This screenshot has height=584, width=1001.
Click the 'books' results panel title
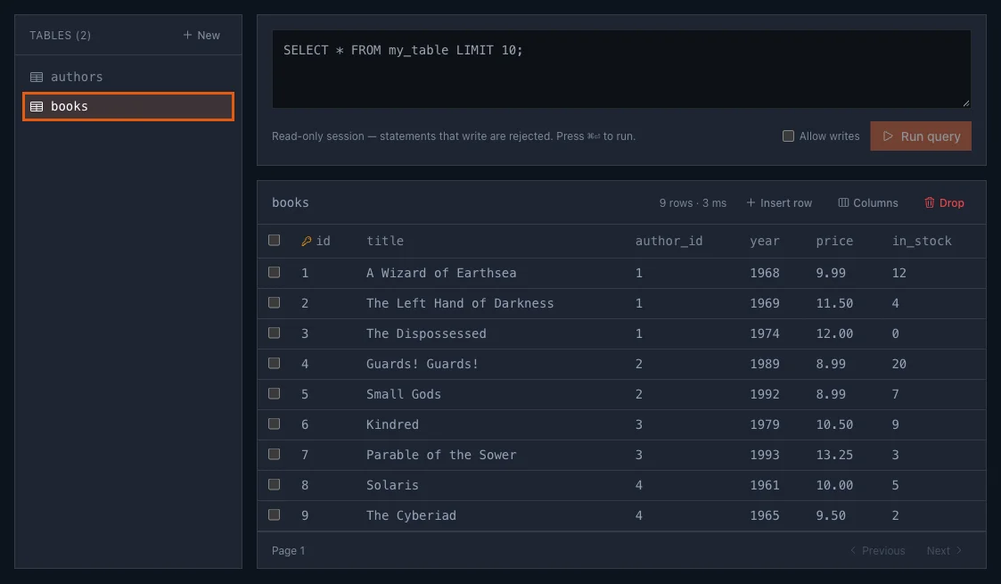point(291,202)
